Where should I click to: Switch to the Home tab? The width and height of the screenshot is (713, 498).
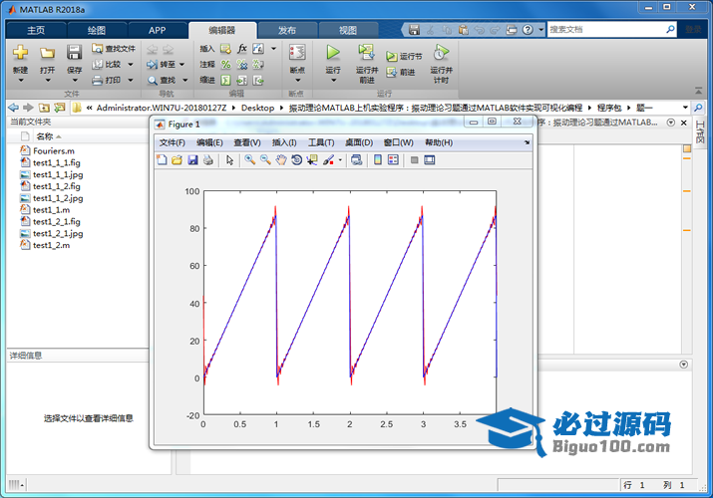[36, 31]
